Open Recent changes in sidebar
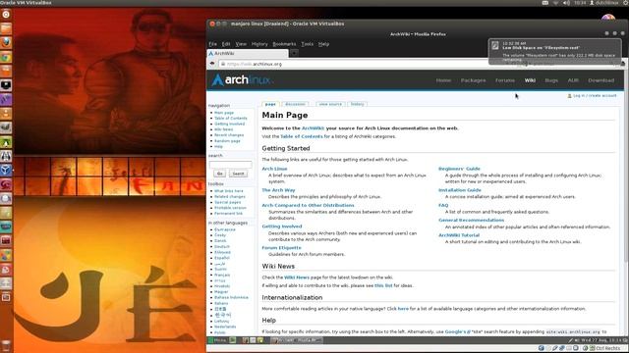Image resolution: width=629 pixels, height=353 pixels. click(229, 135)
